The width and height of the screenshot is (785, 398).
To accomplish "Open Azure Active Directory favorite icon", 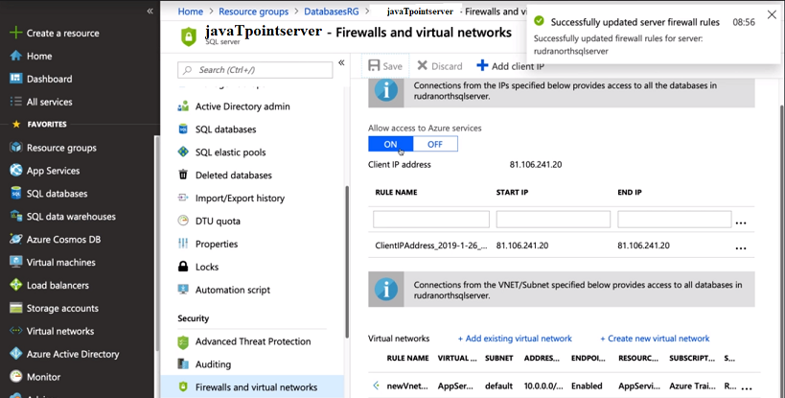I will click(x=16, y=354).
